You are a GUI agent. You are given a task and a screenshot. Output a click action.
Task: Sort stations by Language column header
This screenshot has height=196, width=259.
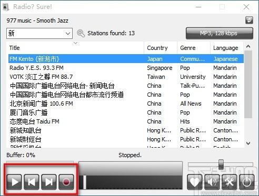(x=227, y=48)
